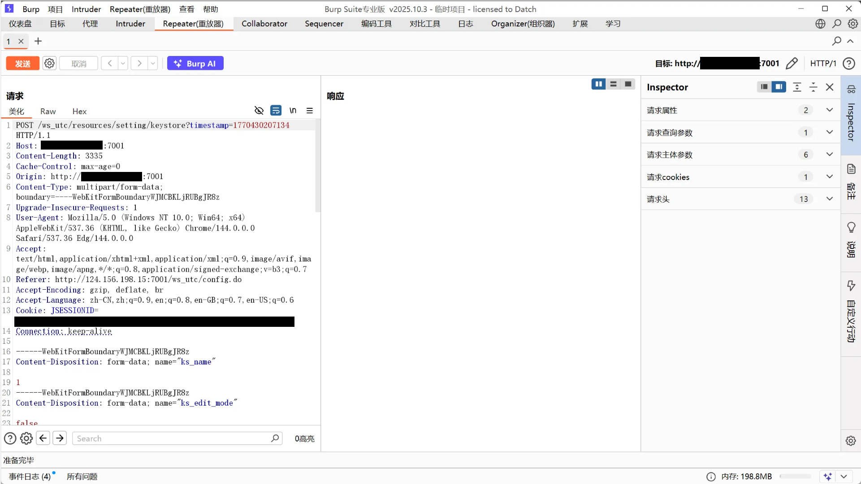Click the orange 发送 send button

tap(22, 64)
